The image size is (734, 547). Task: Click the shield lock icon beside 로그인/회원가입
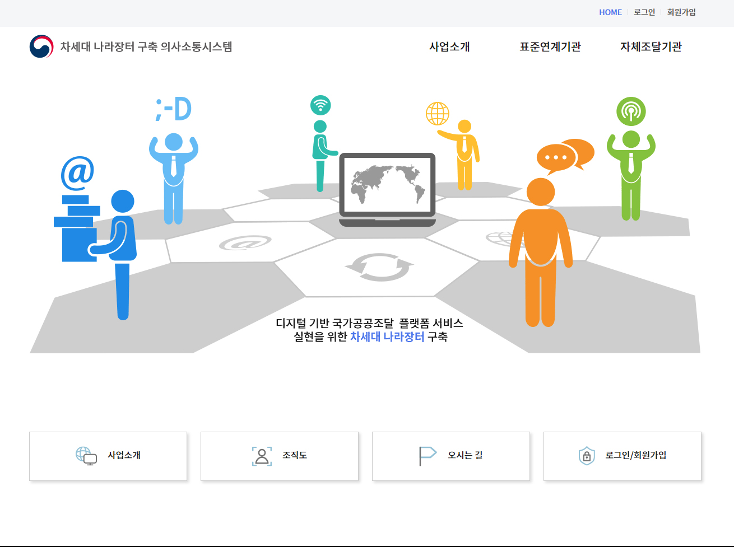click(586, 456)
